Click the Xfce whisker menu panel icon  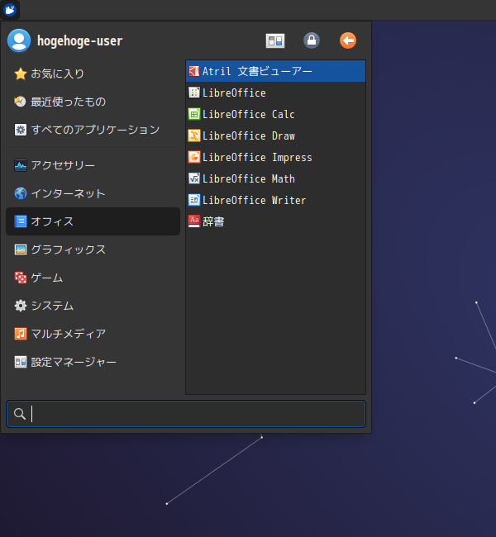click(10, 10)
